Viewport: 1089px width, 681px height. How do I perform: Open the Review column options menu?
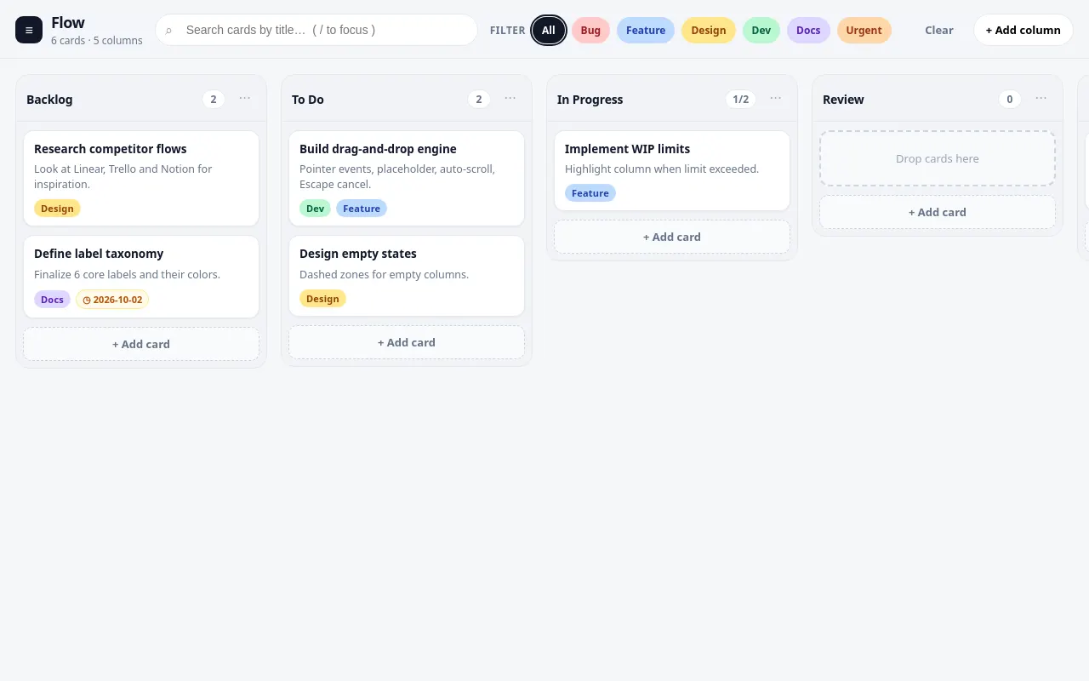coord(1041,99)
